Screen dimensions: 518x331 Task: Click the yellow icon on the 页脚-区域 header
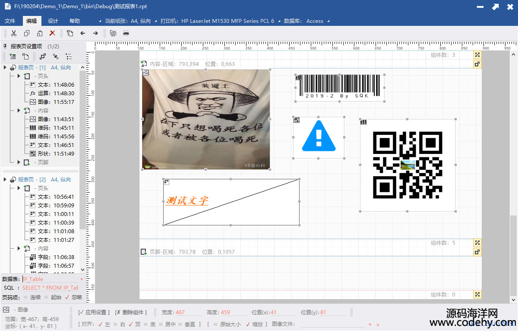pos(477,252)
